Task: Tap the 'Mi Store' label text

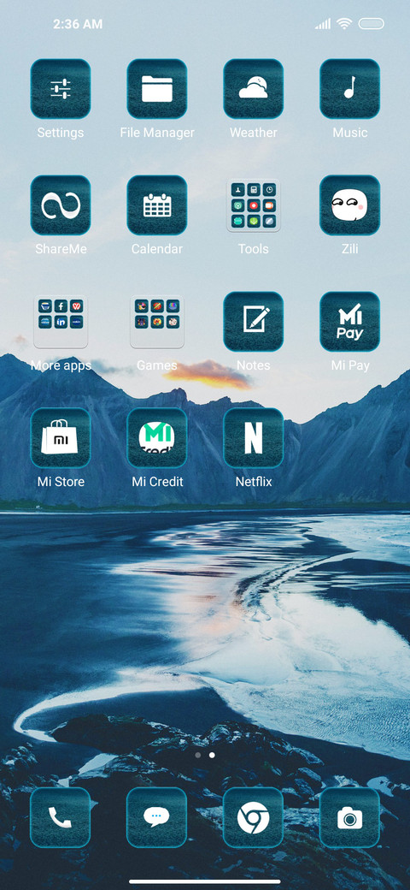Action: click(x=61, y=482)
